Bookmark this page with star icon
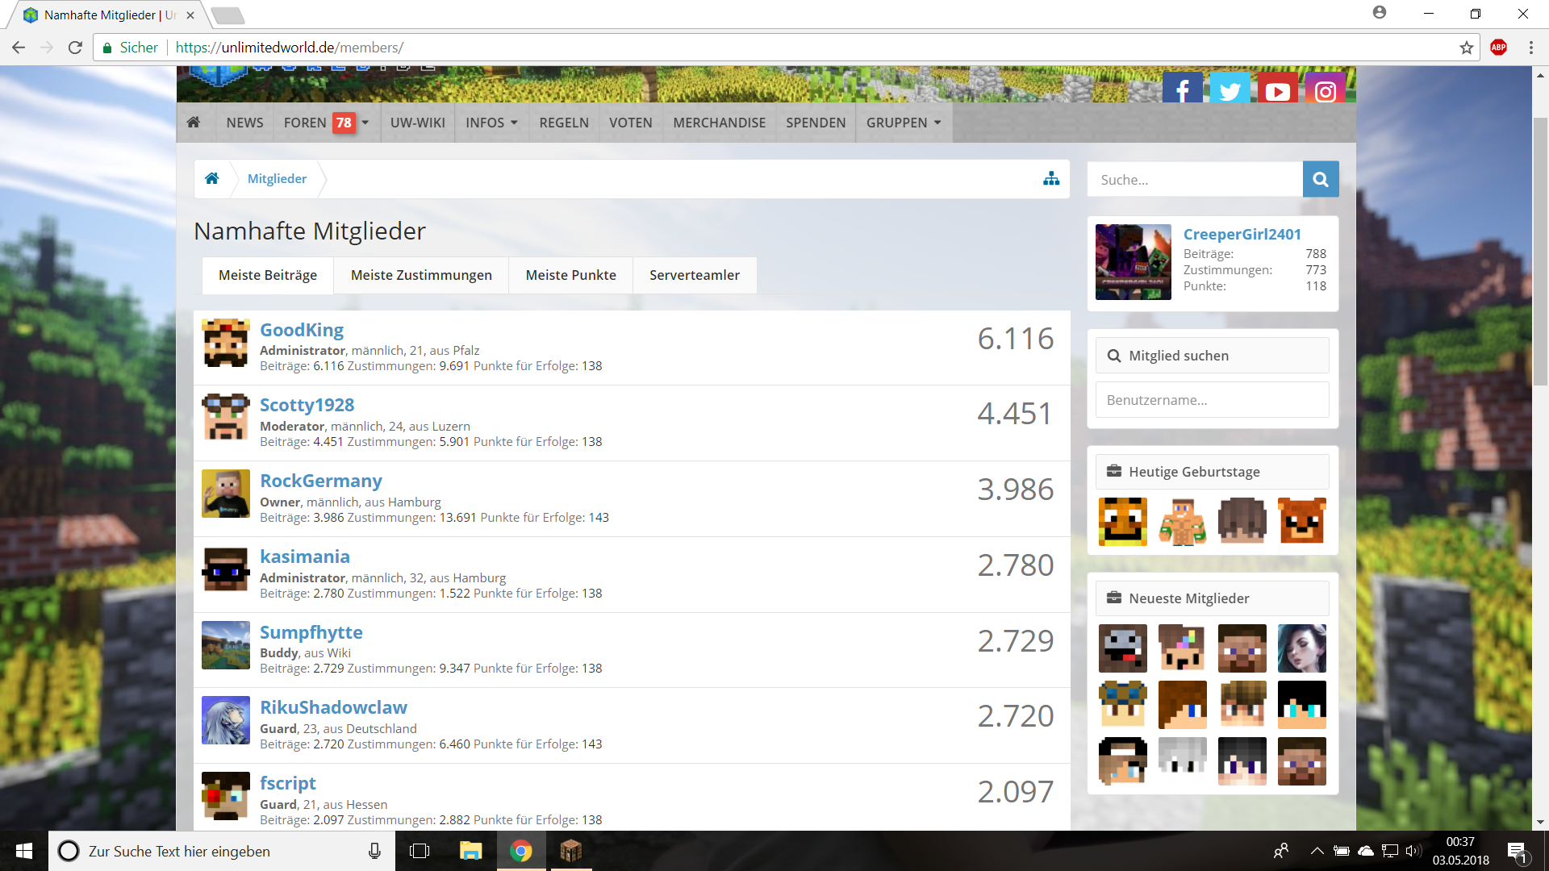The height and width of the screenshot is (871, 1549). tap(1466, 48)
